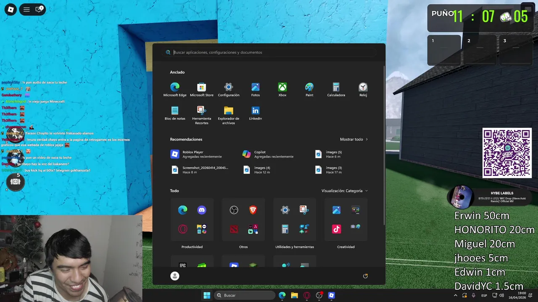
Task: Launch Xbox from pinned apps
Action: point(282,90)
